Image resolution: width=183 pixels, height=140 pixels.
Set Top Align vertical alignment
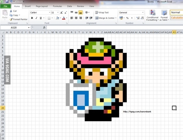[72, 12]
